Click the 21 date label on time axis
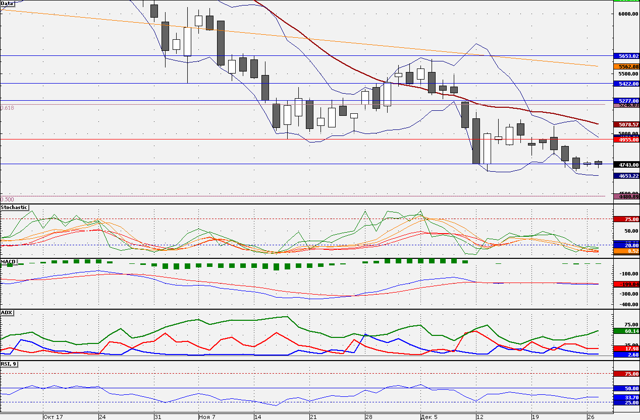Image resolution: width=640 pixels, height=420 pixels. [312, 417]
